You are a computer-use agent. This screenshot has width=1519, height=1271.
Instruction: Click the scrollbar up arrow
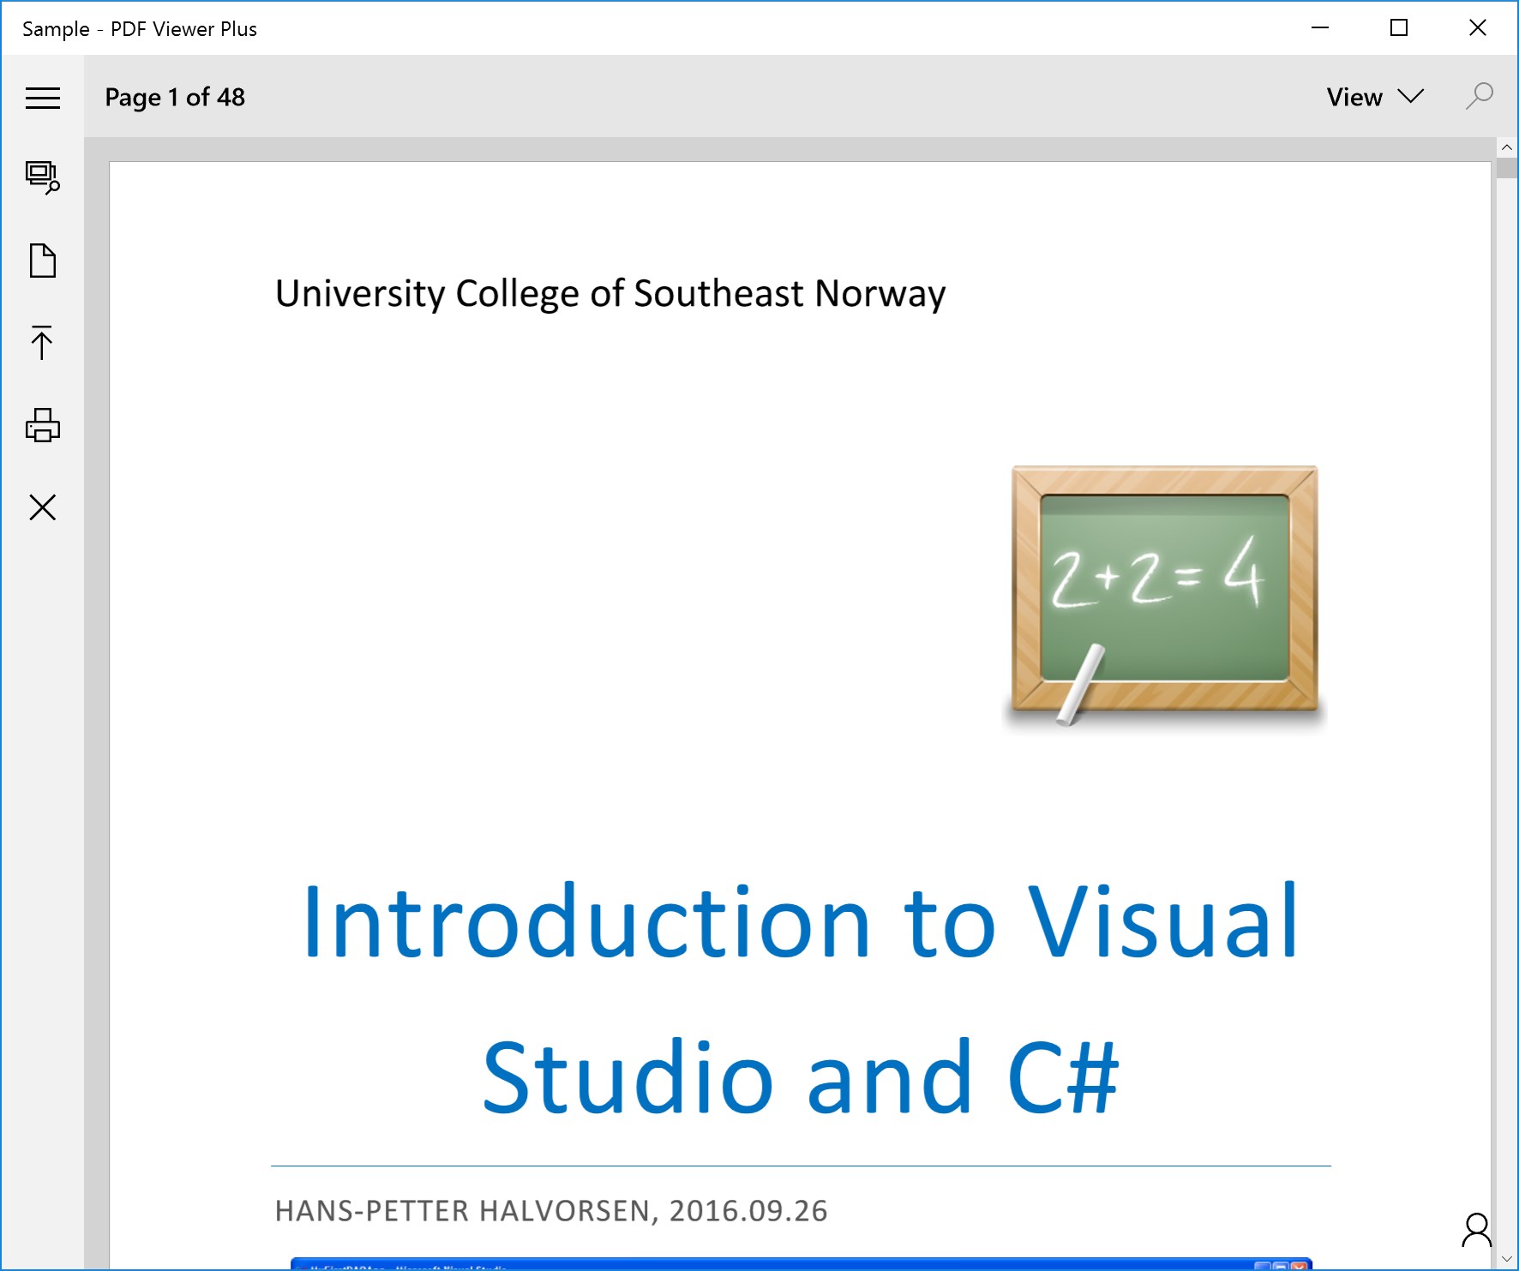pyautogui.click(x=1507, y=147)
